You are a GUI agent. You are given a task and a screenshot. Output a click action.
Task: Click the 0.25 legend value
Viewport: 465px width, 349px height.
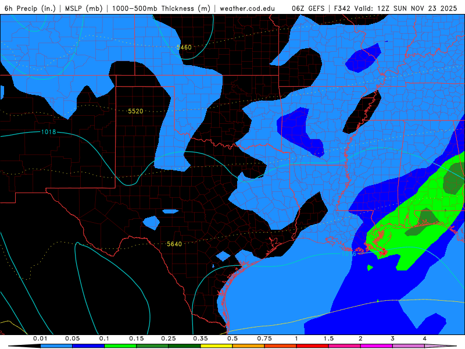click(169, 339)
